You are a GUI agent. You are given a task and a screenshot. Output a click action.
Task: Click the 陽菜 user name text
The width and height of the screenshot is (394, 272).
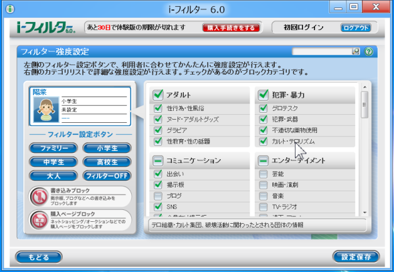click(x=40, y=92)
